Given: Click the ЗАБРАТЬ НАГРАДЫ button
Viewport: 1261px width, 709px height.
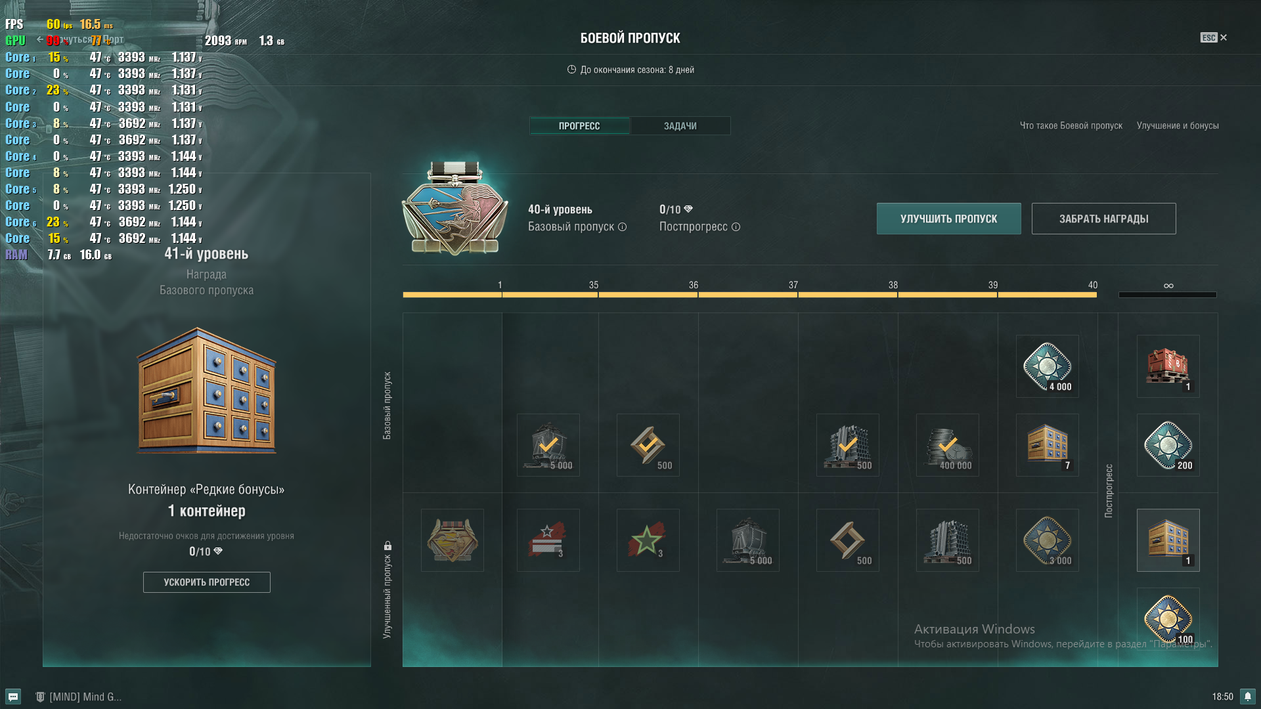Looking at the screenshot, I should click(1104, 219).
